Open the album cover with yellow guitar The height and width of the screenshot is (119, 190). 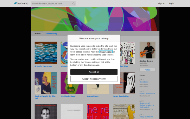coord(124,111)
